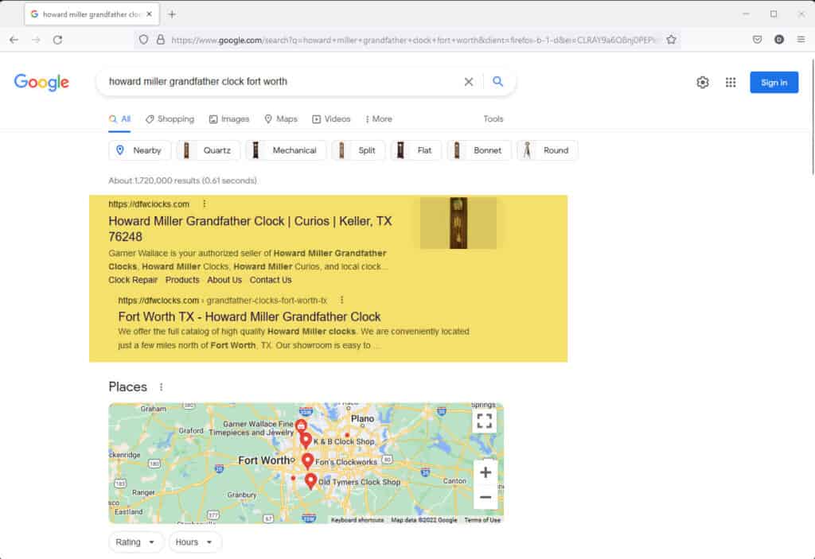The image size is (815, 559).
Task: Click the padlock site info icon
Action: click(161, 40)
